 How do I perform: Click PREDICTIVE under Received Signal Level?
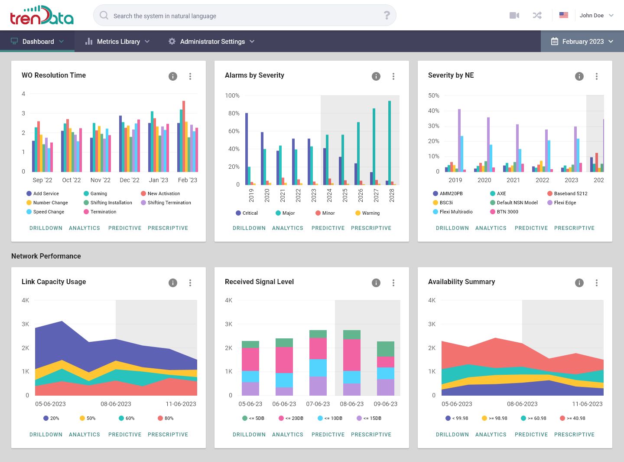(x=328, y=435)
